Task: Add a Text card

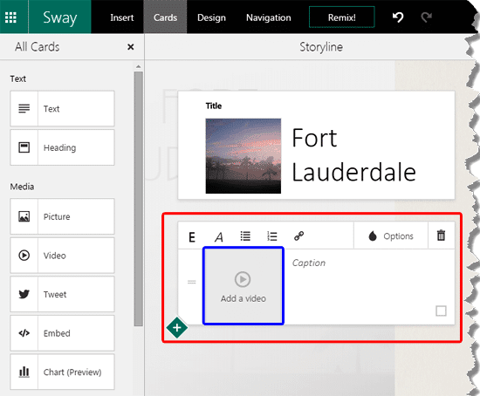Action: click(62, 109)
